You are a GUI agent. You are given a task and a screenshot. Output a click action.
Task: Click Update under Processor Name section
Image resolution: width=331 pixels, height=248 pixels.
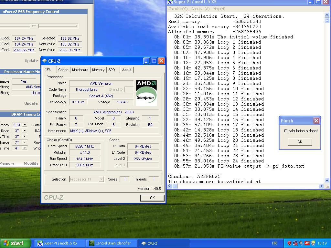point(31,103)
